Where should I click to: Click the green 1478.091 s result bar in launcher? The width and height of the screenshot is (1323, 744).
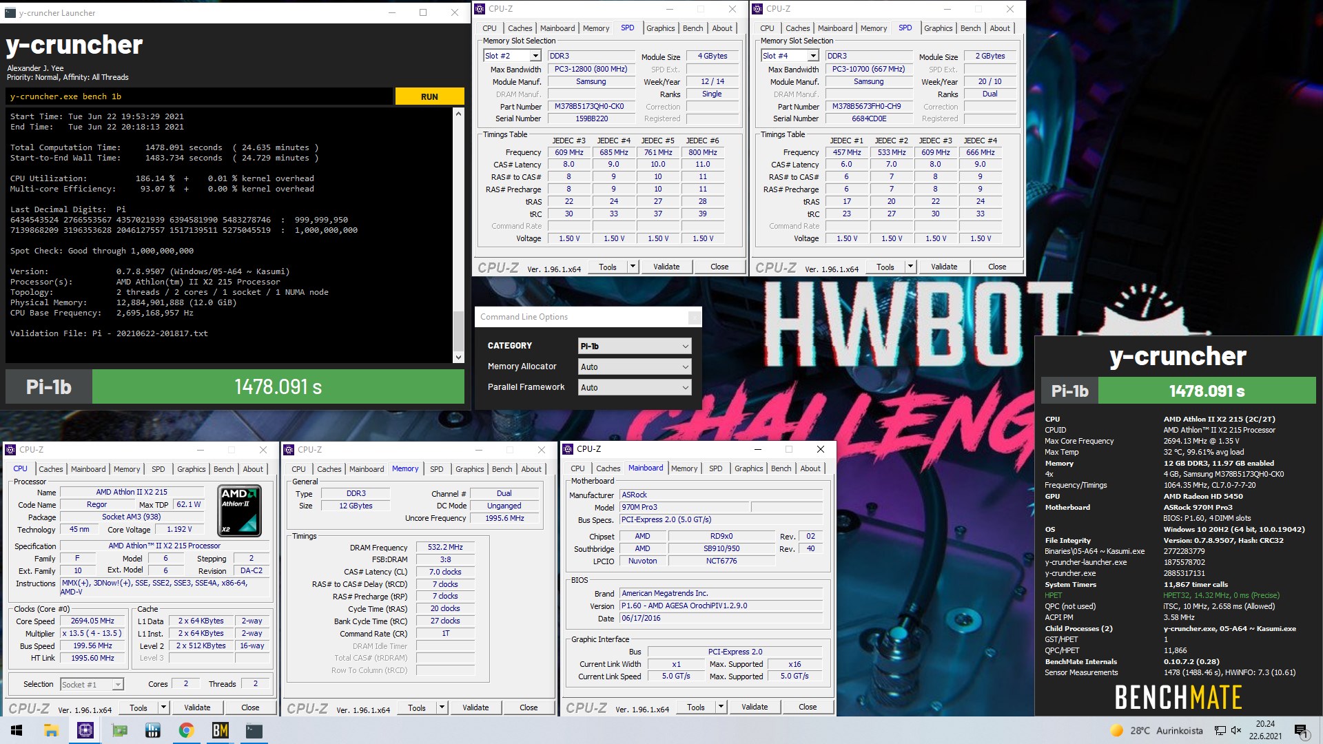coord(278,387)
